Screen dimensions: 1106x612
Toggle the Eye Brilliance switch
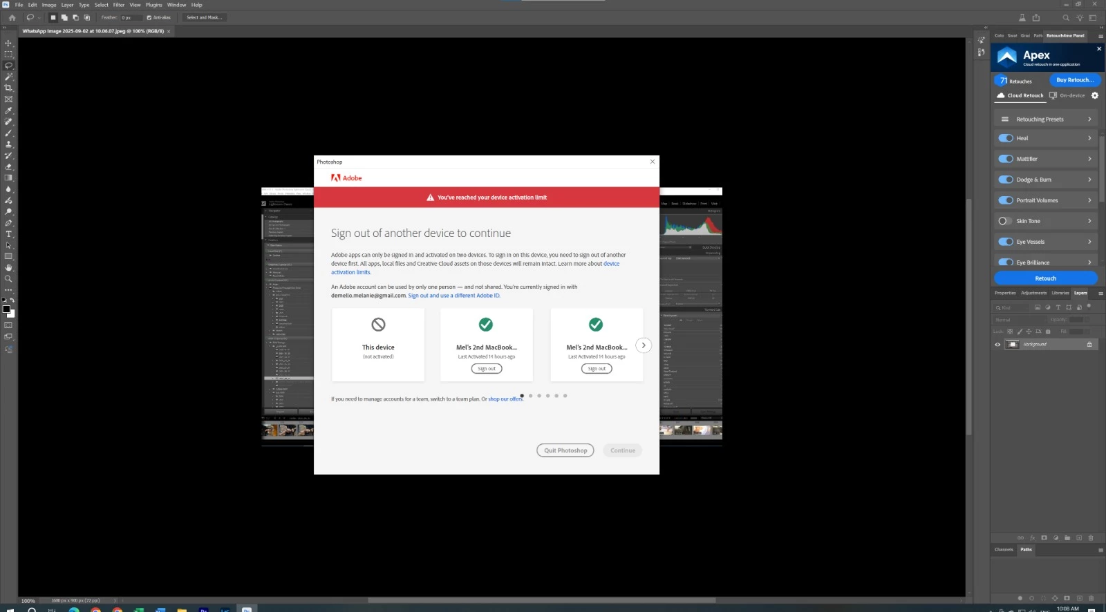pyautogui.click(x=1006, y=262)
